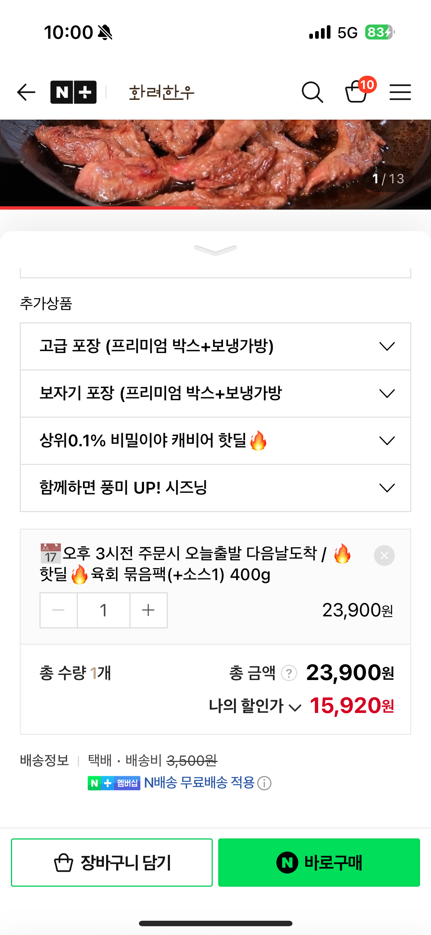
Task: Tap the N배송 free shipping info icon
Action: coord(264,783)
